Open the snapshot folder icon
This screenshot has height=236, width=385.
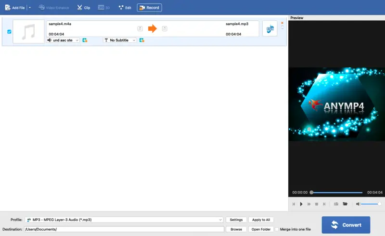(x=345, y=204)
